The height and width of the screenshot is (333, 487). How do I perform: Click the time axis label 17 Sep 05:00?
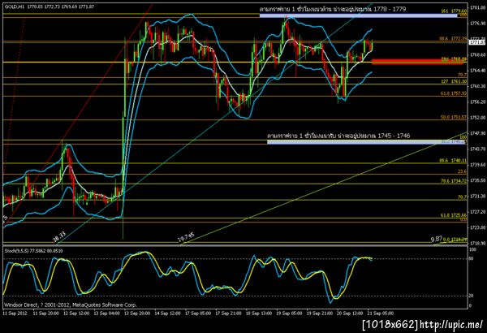(x=198, y=314)
